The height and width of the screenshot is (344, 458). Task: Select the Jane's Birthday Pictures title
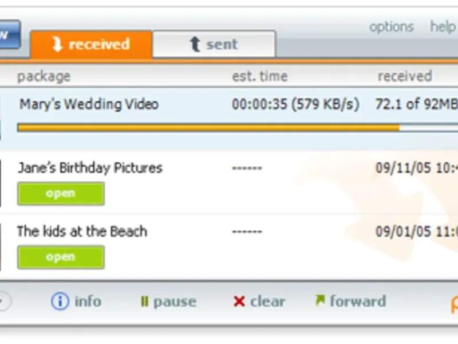coord(90,168)
